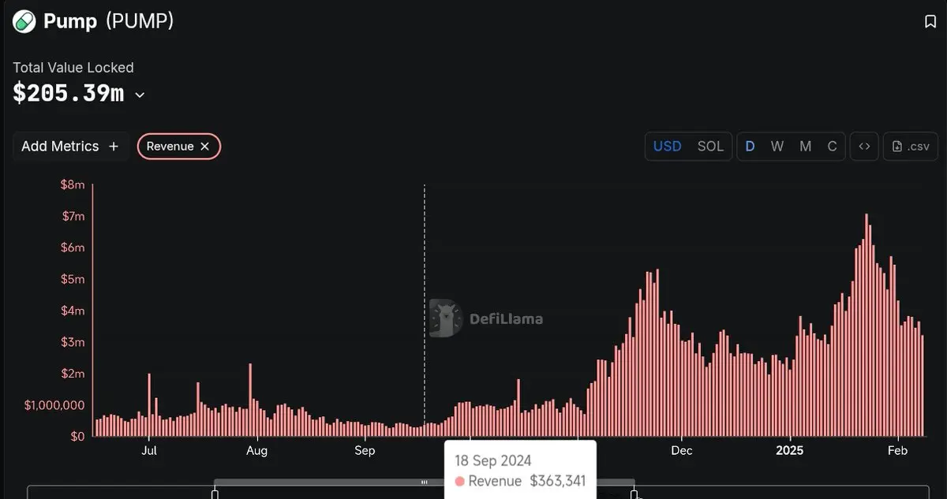Click the $205.39m TVL value
The height and width of the screenshot is (499, 947).
(69, 93)
